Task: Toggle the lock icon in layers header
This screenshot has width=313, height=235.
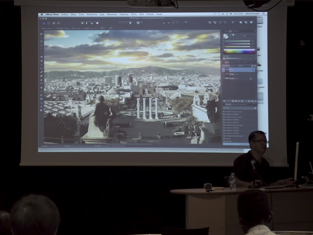Action: [x=255, y=66]
